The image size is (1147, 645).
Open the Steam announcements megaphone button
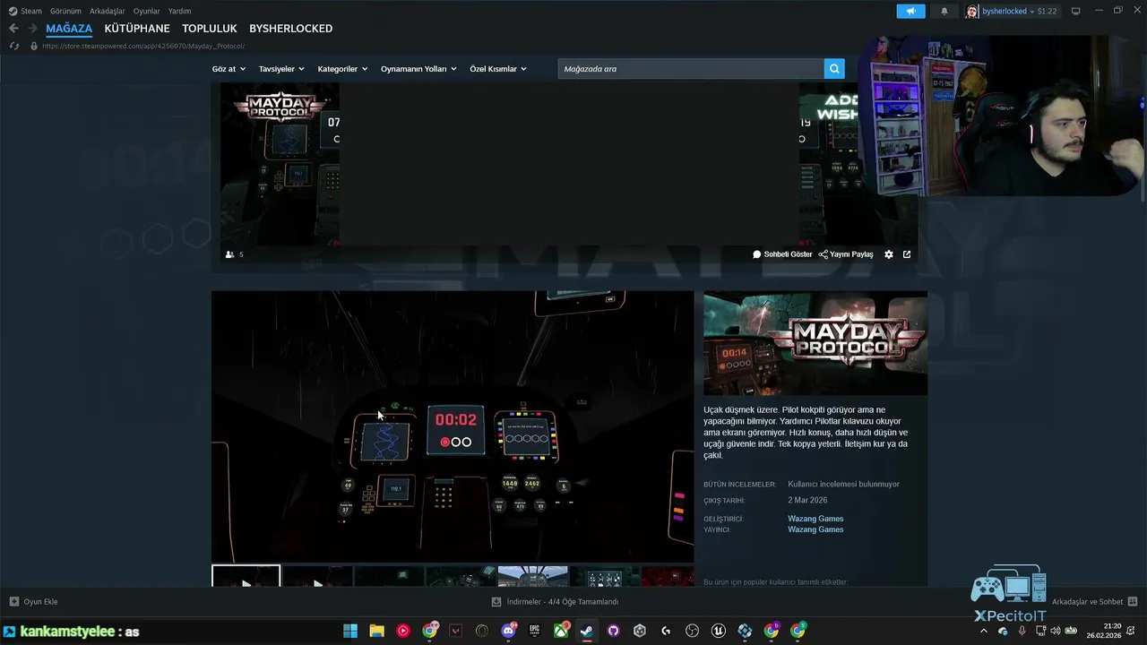pos(910,11)
